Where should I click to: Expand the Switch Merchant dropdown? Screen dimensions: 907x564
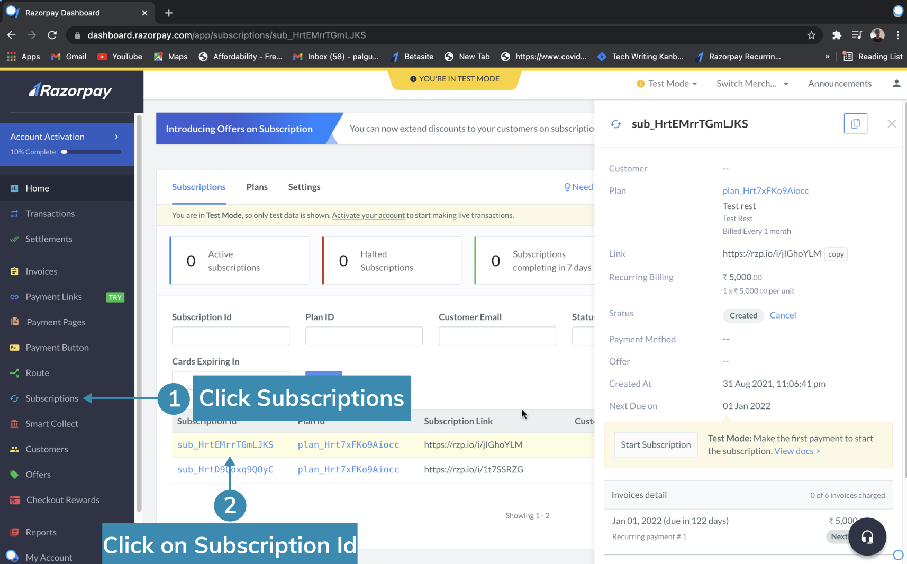pyautogui.click(x=752, y=84)
